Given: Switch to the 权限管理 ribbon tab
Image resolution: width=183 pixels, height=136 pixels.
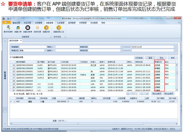Looking at the screenshot, I should point(83,23).
